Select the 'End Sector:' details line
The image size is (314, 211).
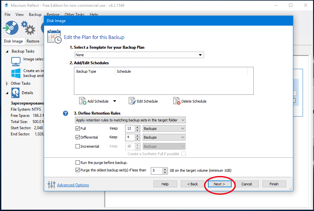[27, 134]
